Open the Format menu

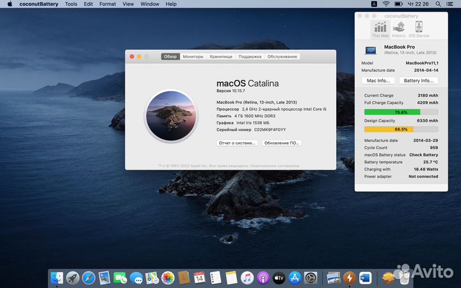pos(108,4)
